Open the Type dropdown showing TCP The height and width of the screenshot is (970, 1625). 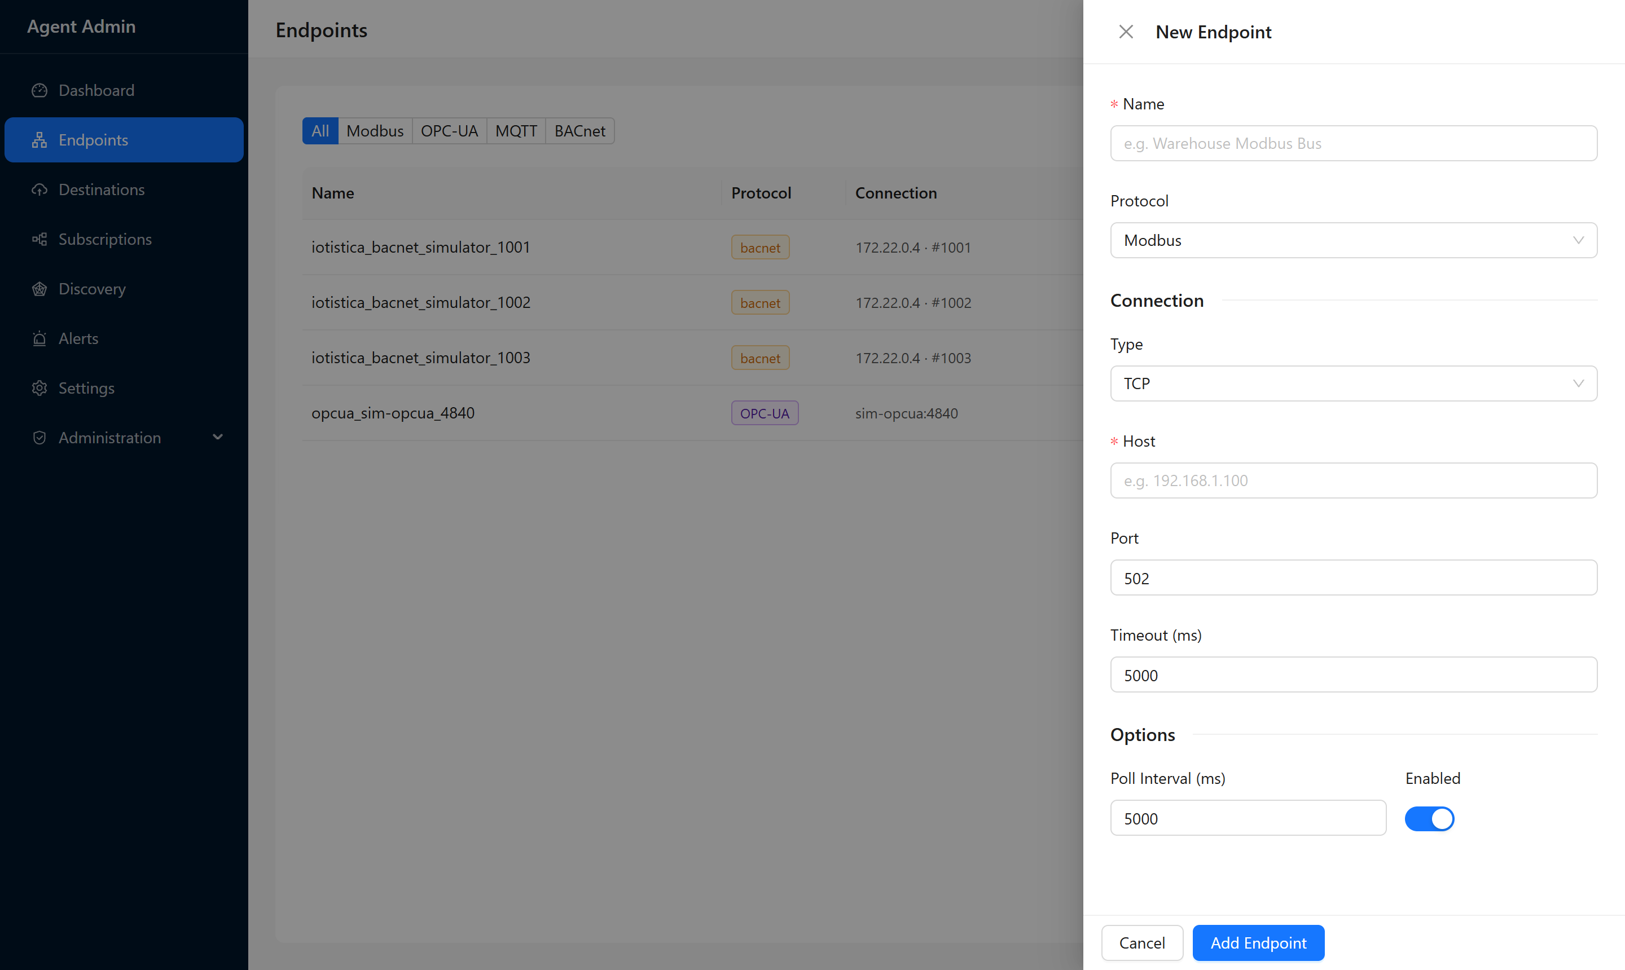[x=1353, y=383]
